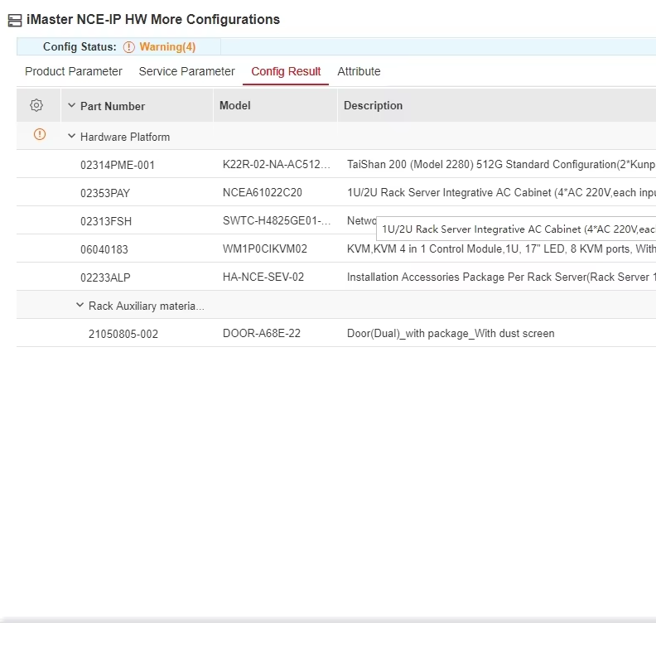
Task: Click the Description column header
Action: [374, 105]
